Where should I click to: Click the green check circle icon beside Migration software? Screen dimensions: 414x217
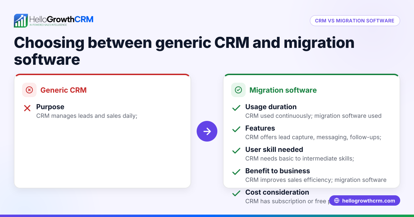238,90
